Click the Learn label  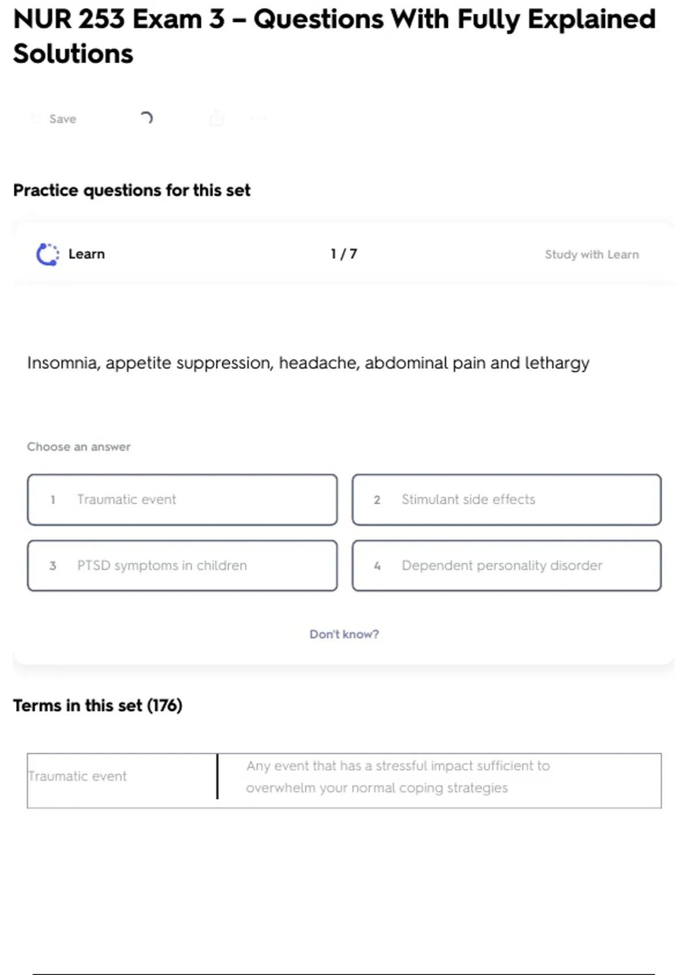pyautogui.click(x=87, y=254)
